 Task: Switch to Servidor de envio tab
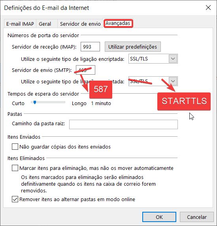(x=80, y=24)
